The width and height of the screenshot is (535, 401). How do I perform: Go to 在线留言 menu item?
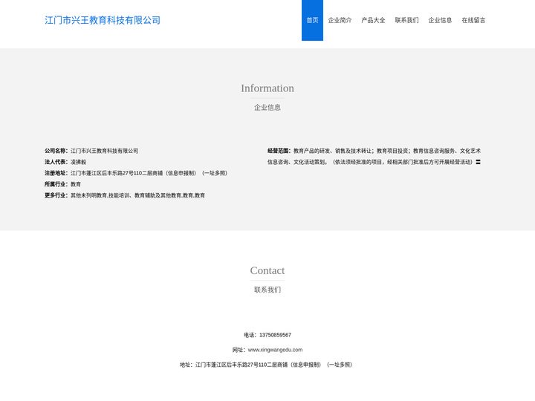coord(473,20)
